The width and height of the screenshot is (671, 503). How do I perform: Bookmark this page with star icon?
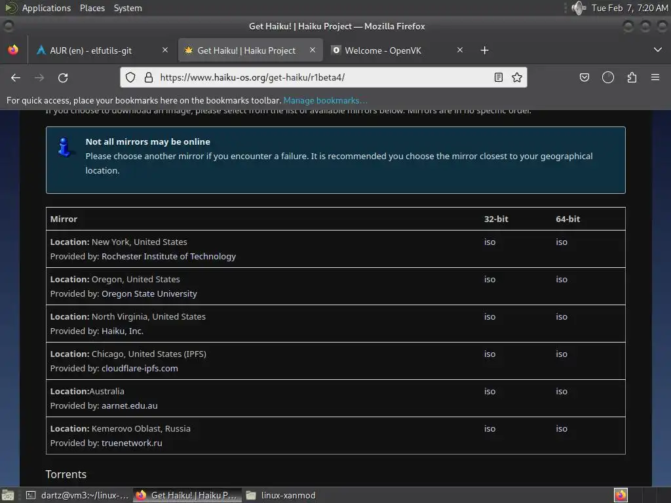click(517, 77)
